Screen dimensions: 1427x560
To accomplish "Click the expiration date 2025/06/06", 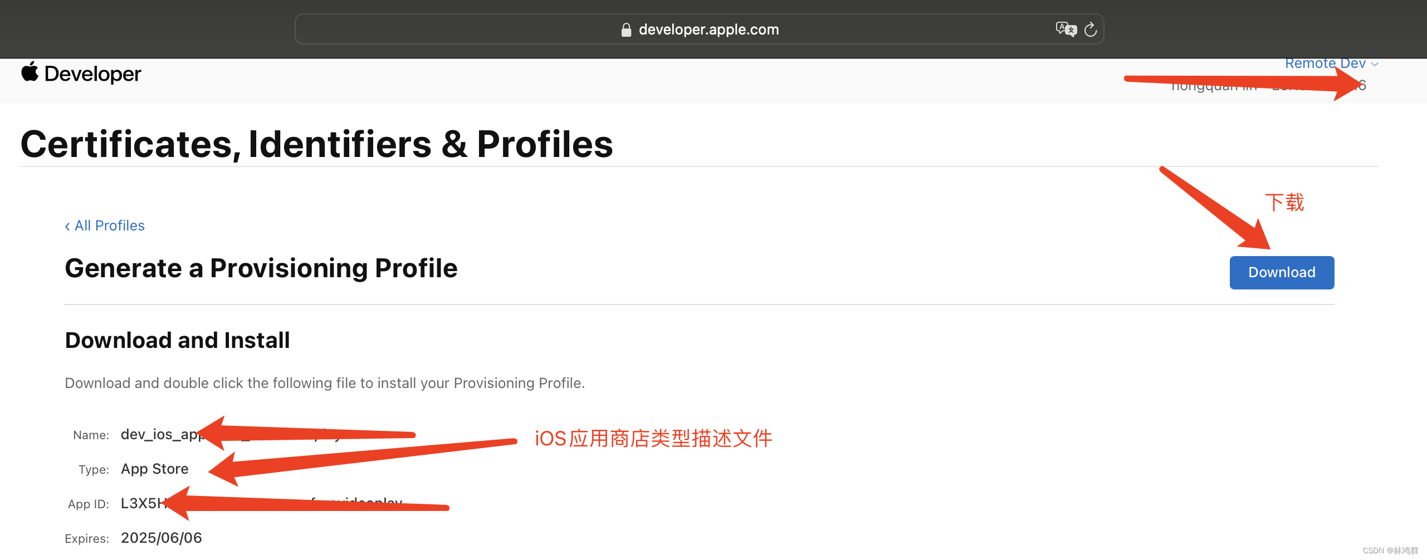I will tap(162, 537).
